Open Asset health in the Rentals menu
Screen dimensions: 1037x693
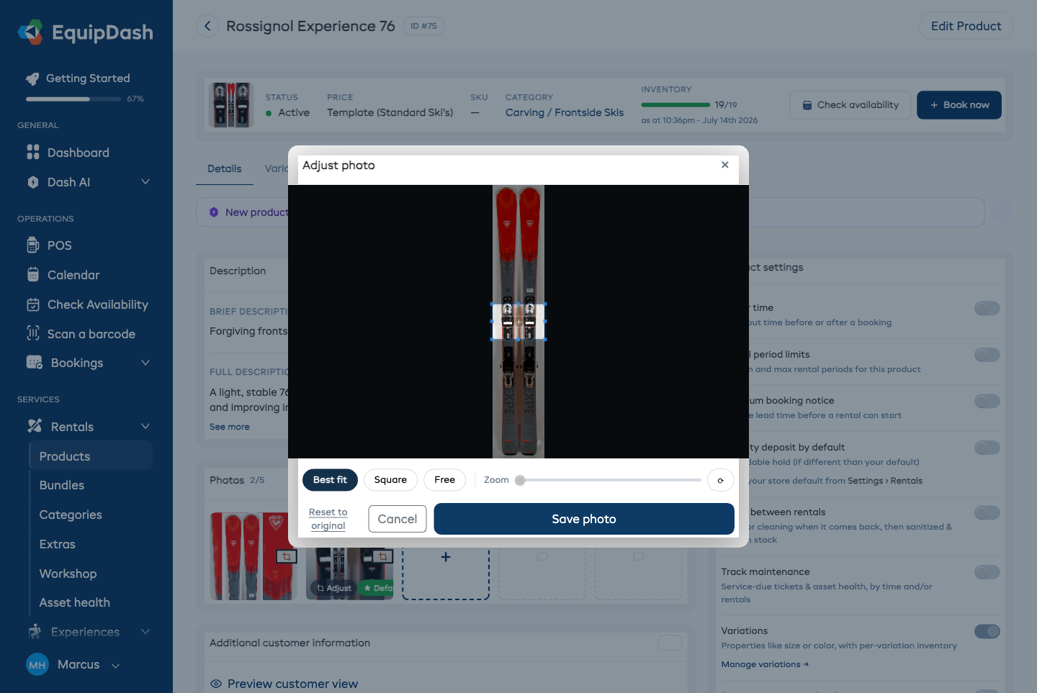pyautogui.click(x=75, y=602)
